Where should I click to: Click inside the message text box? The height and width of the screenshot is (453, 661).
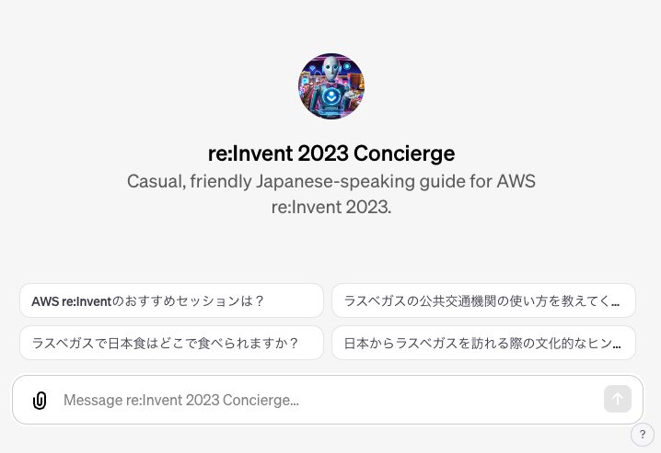pos(322,400)
